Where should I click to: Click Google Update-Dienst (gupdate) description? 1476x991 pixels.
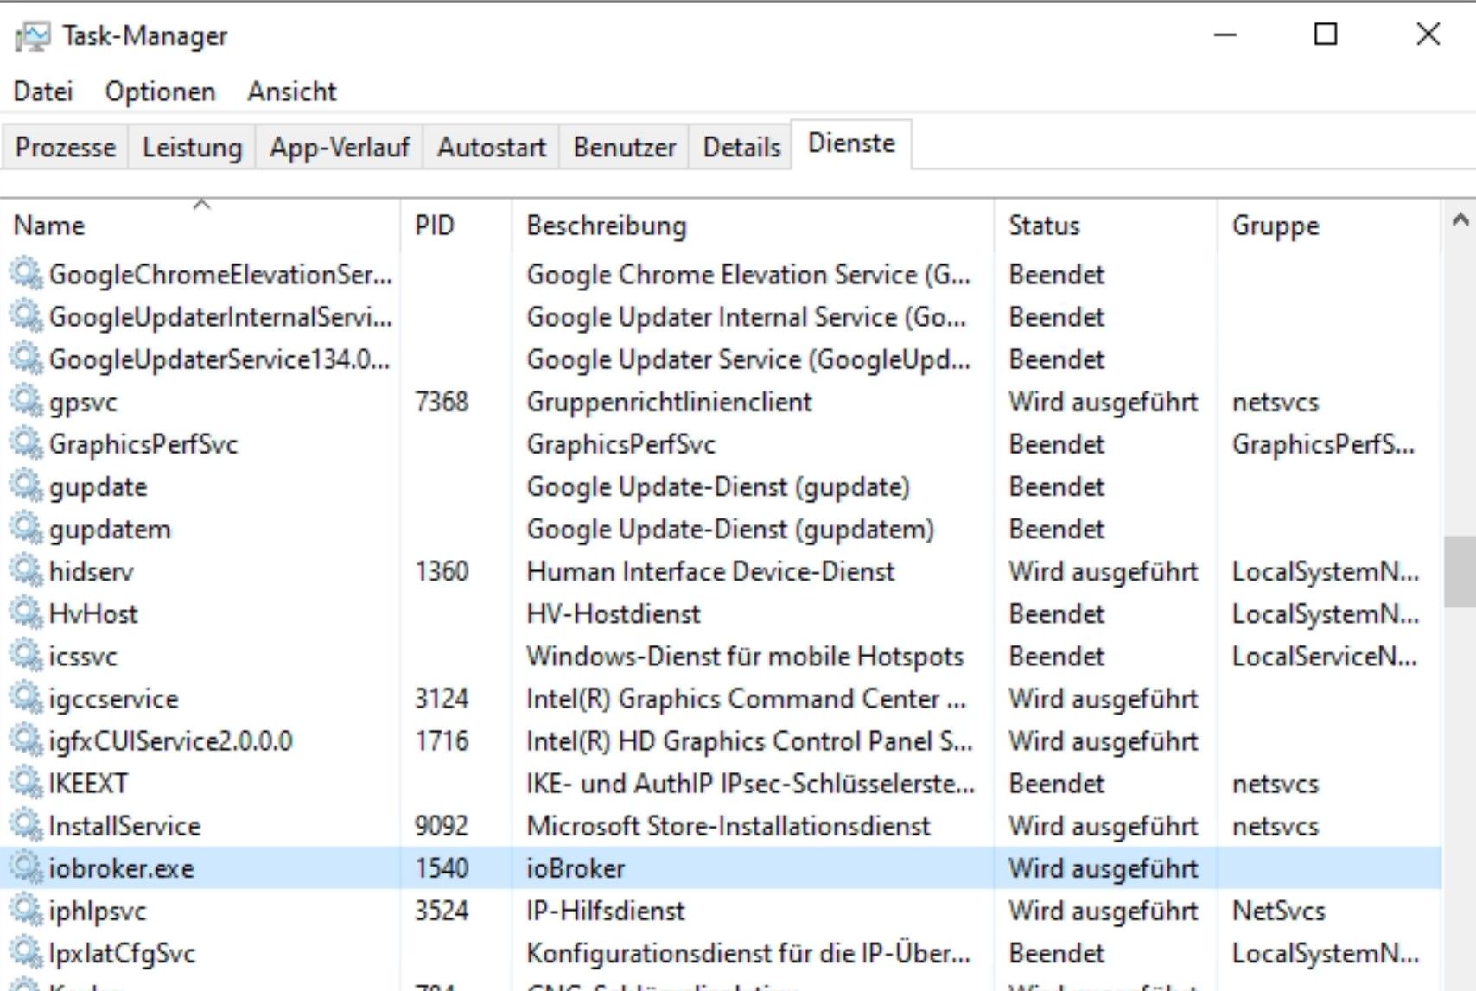(718, 486)
